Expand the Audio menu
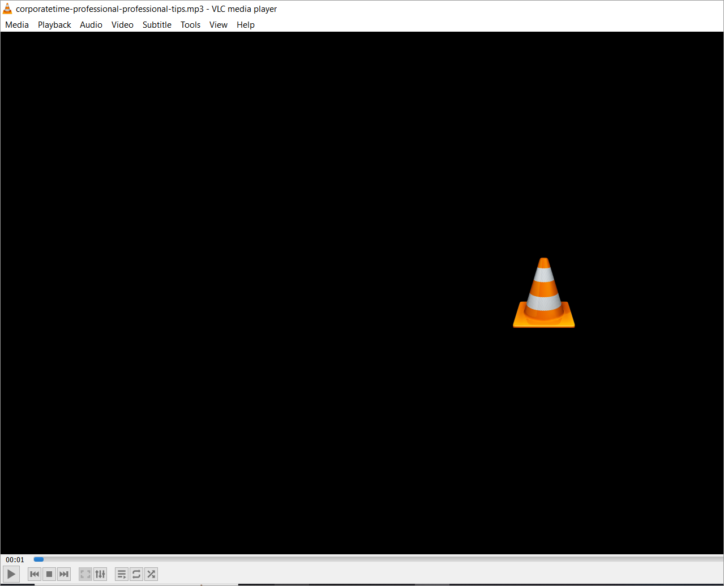Image resolution: width=724 pixels, height=586 pixels. (x=91, y=25)
